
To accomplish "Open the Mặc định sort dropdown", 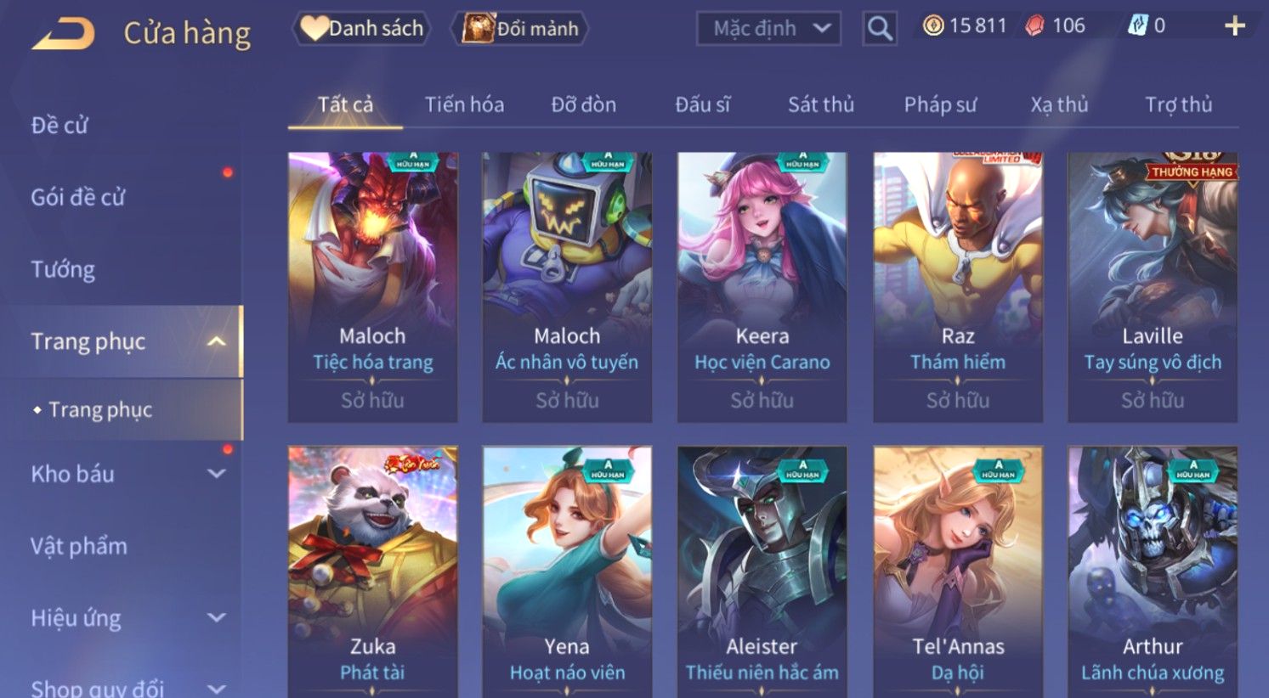I will pos(768,29).
